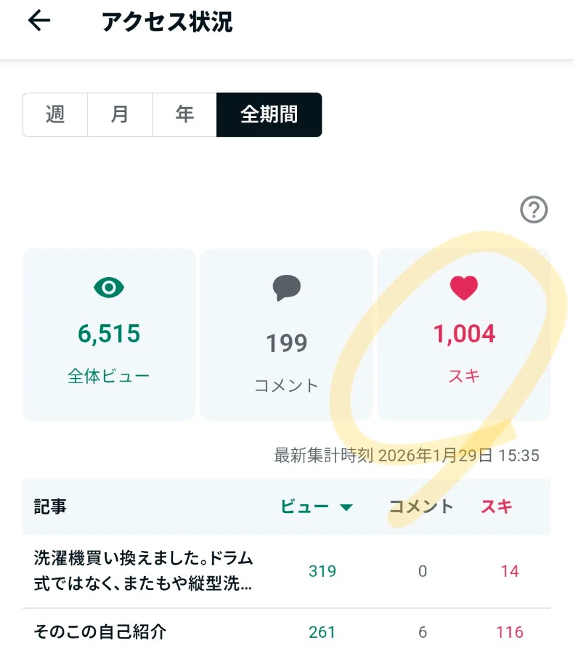Tap the 記事 column header

click(x=50, y=506)
